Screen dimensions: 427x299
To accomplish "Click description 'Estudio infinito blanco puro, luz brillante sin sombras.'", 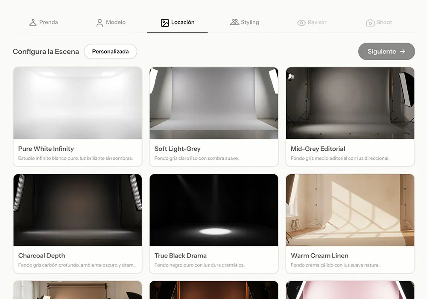I will pyautogui.click(x=76, y=158).
